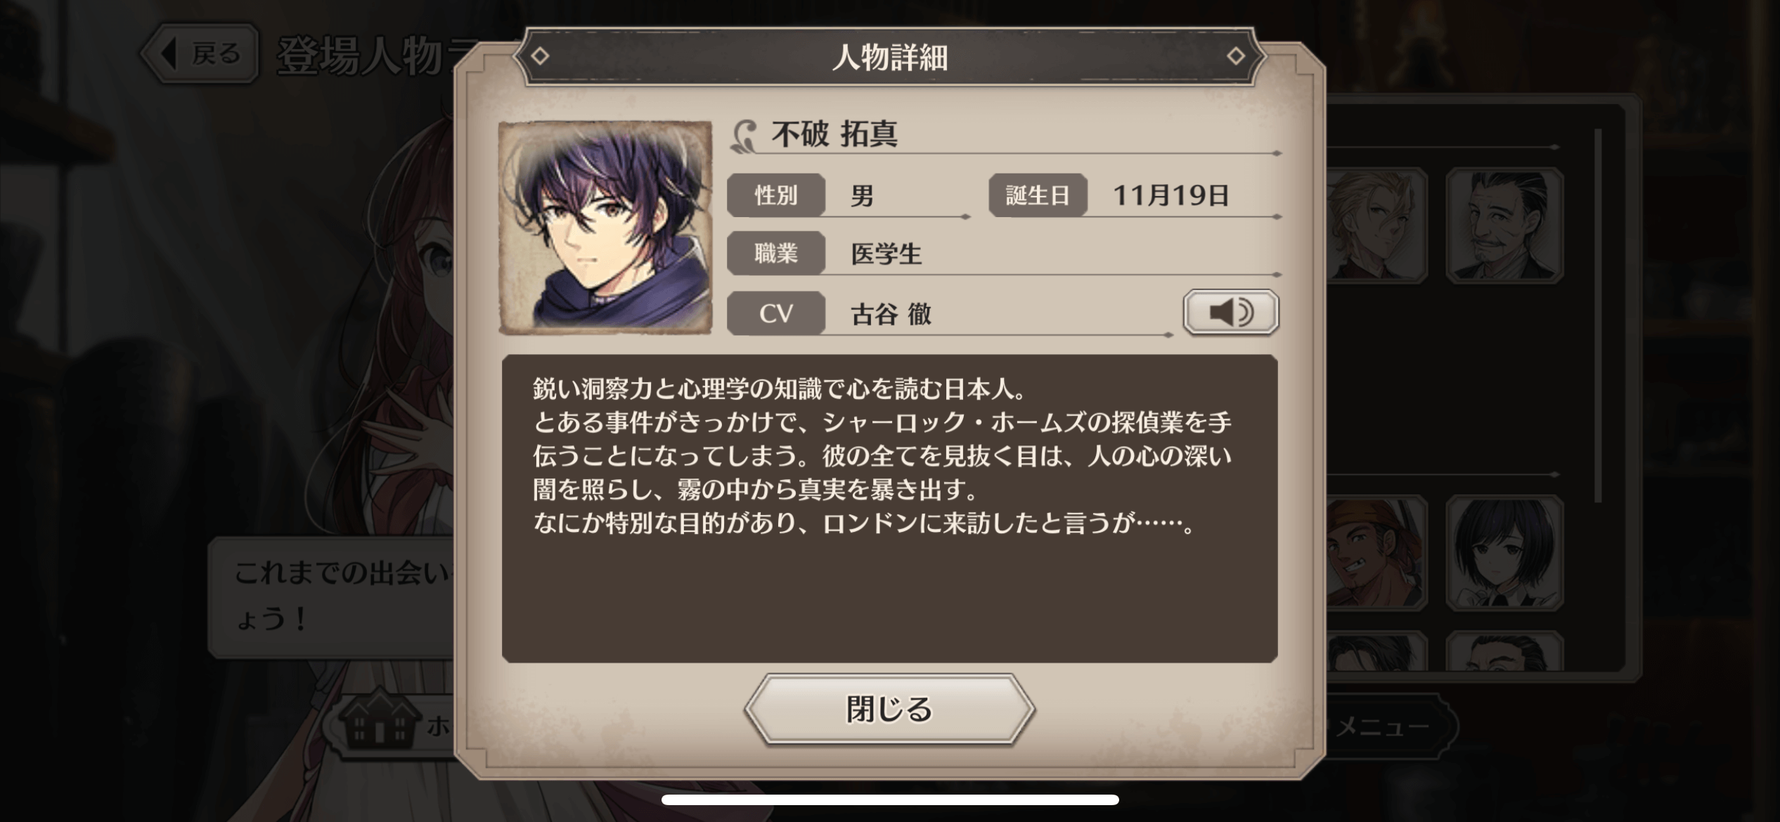The image size is (1780, 822).
Task: Tap the dialogue box beginning これまでの出会い
Action: click(330, 597)
